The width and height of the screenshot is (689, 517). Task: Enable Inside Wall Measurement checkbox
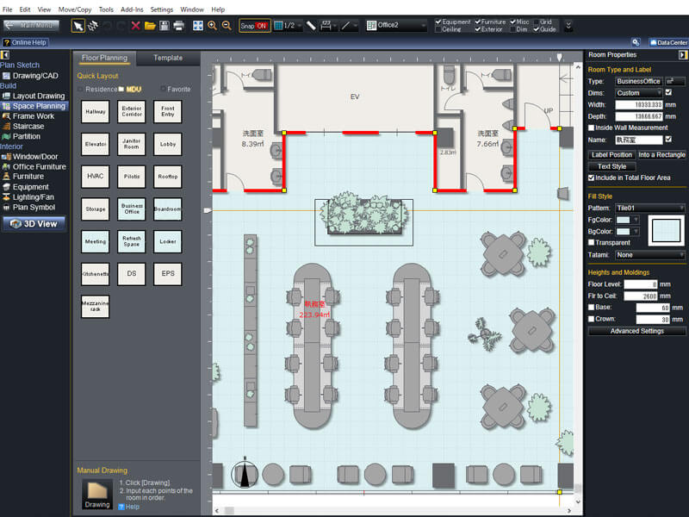pyautogui.click(x=592, y=128)
